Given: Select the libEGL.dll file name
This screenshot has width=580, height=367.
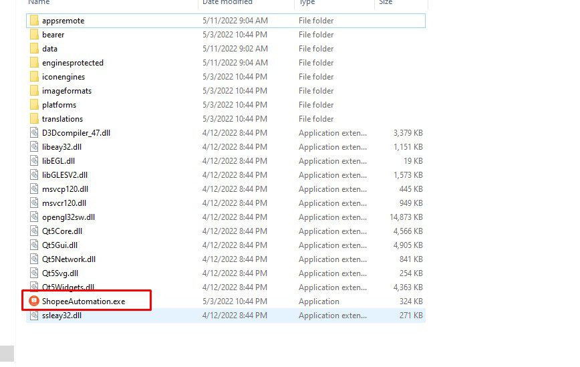Looking at the screenshot, I should [58, 161].
